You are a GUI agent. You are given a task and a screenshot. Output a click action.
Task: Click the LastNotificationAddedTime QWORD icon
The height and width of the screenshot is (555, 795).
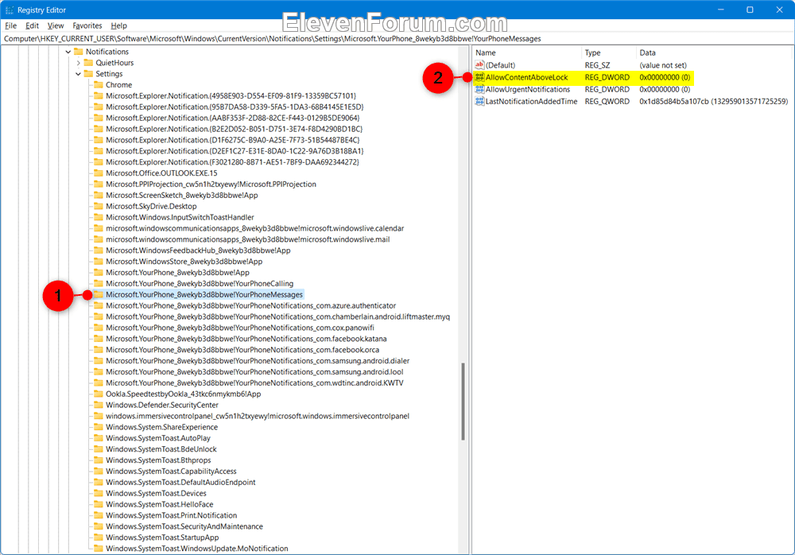coord(479,102)
